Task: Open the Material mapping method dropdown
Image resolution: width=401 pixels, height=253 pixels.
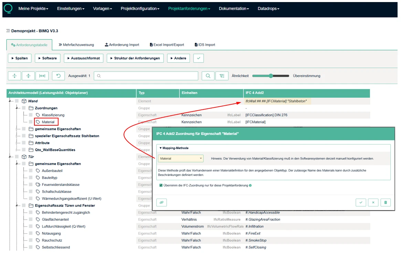Action: (x=181, y=158)
